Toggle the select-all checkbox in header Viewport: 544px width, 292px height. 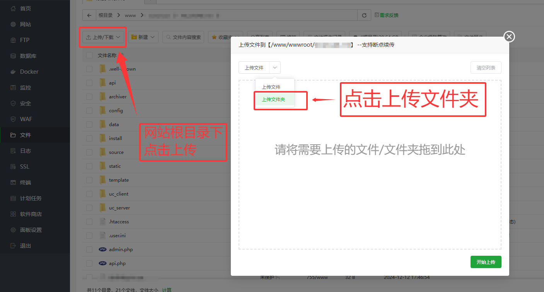tap(89, 55)
